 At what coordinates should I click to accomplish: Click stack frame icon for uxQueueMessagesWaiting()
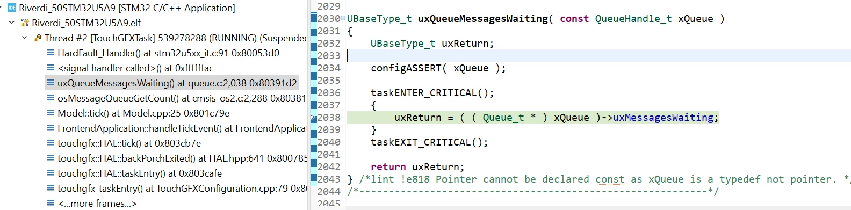51,83
